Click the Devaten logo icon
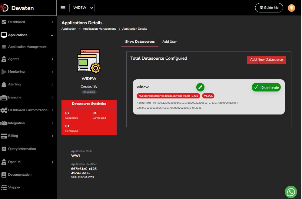The height and width of the screenshot is (199, 302). pyautogui.click(x=4, y=8)
